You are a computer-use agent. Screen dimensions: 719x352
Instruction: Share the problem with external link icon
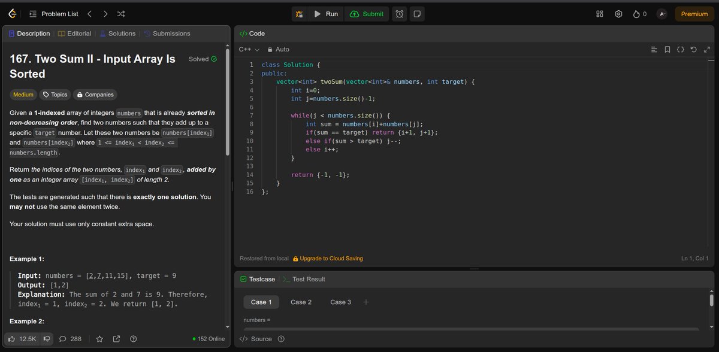[116, 339]
